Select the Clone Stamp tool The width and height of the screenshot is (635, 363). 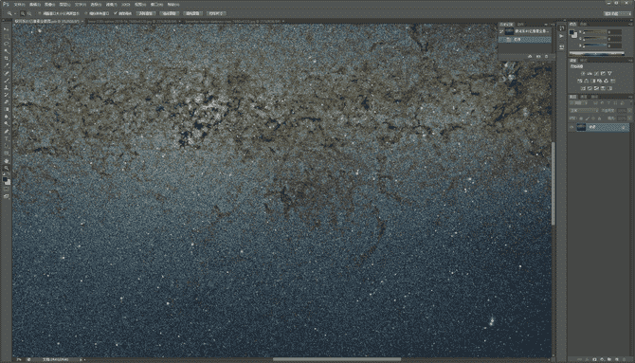6,88
